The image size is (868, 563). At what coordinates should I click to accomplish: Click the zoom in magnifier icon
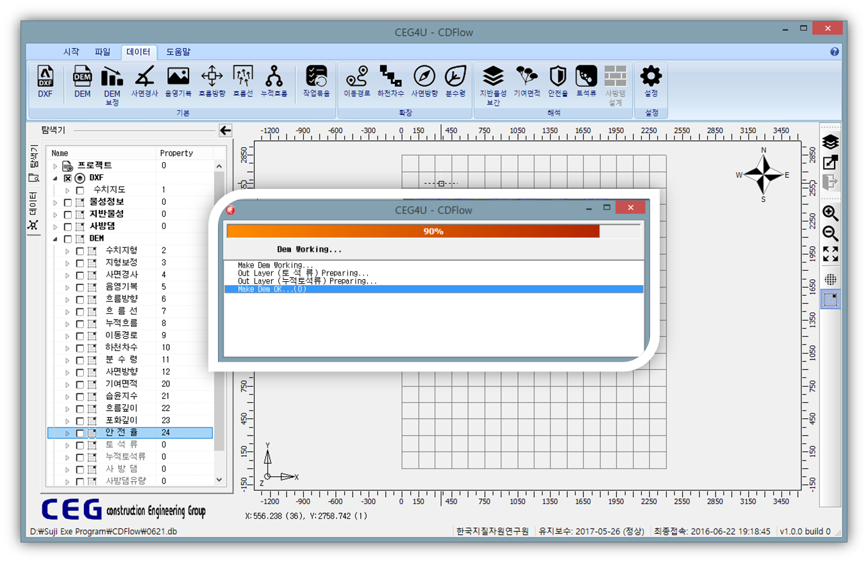(831, 214)
